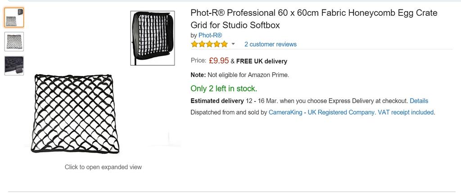Click the five-star rating icons
The image size is (461, 193).
click(x=209, y=44)
